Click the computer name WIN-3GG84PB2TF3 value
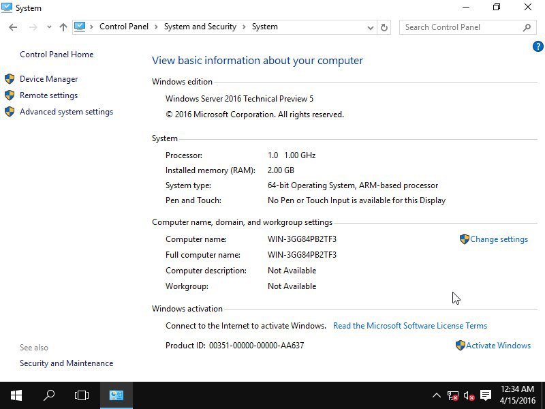 tap(302, 239)
